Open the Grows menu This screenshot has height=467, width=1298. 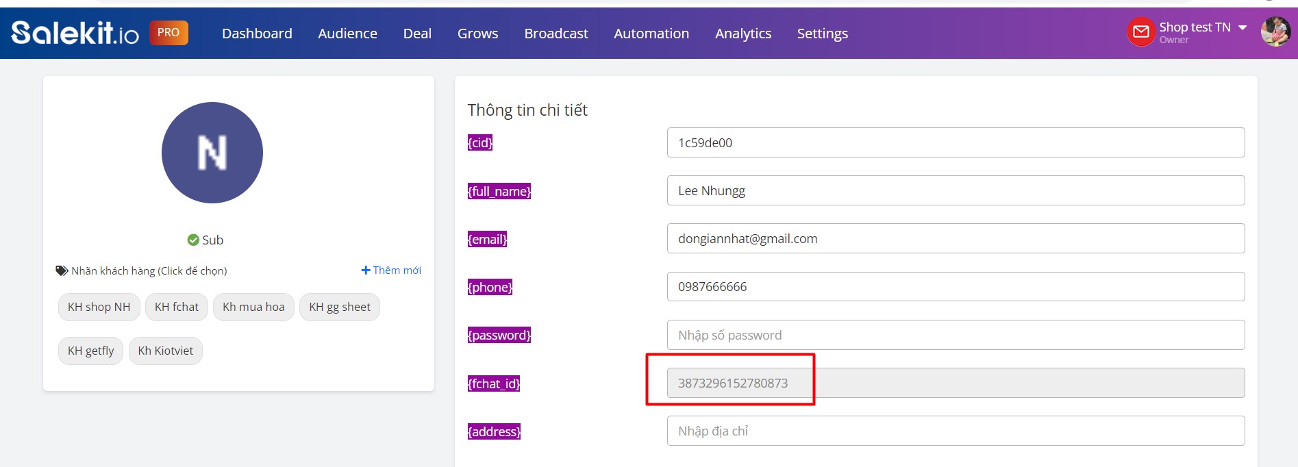(x=477, y=34)
